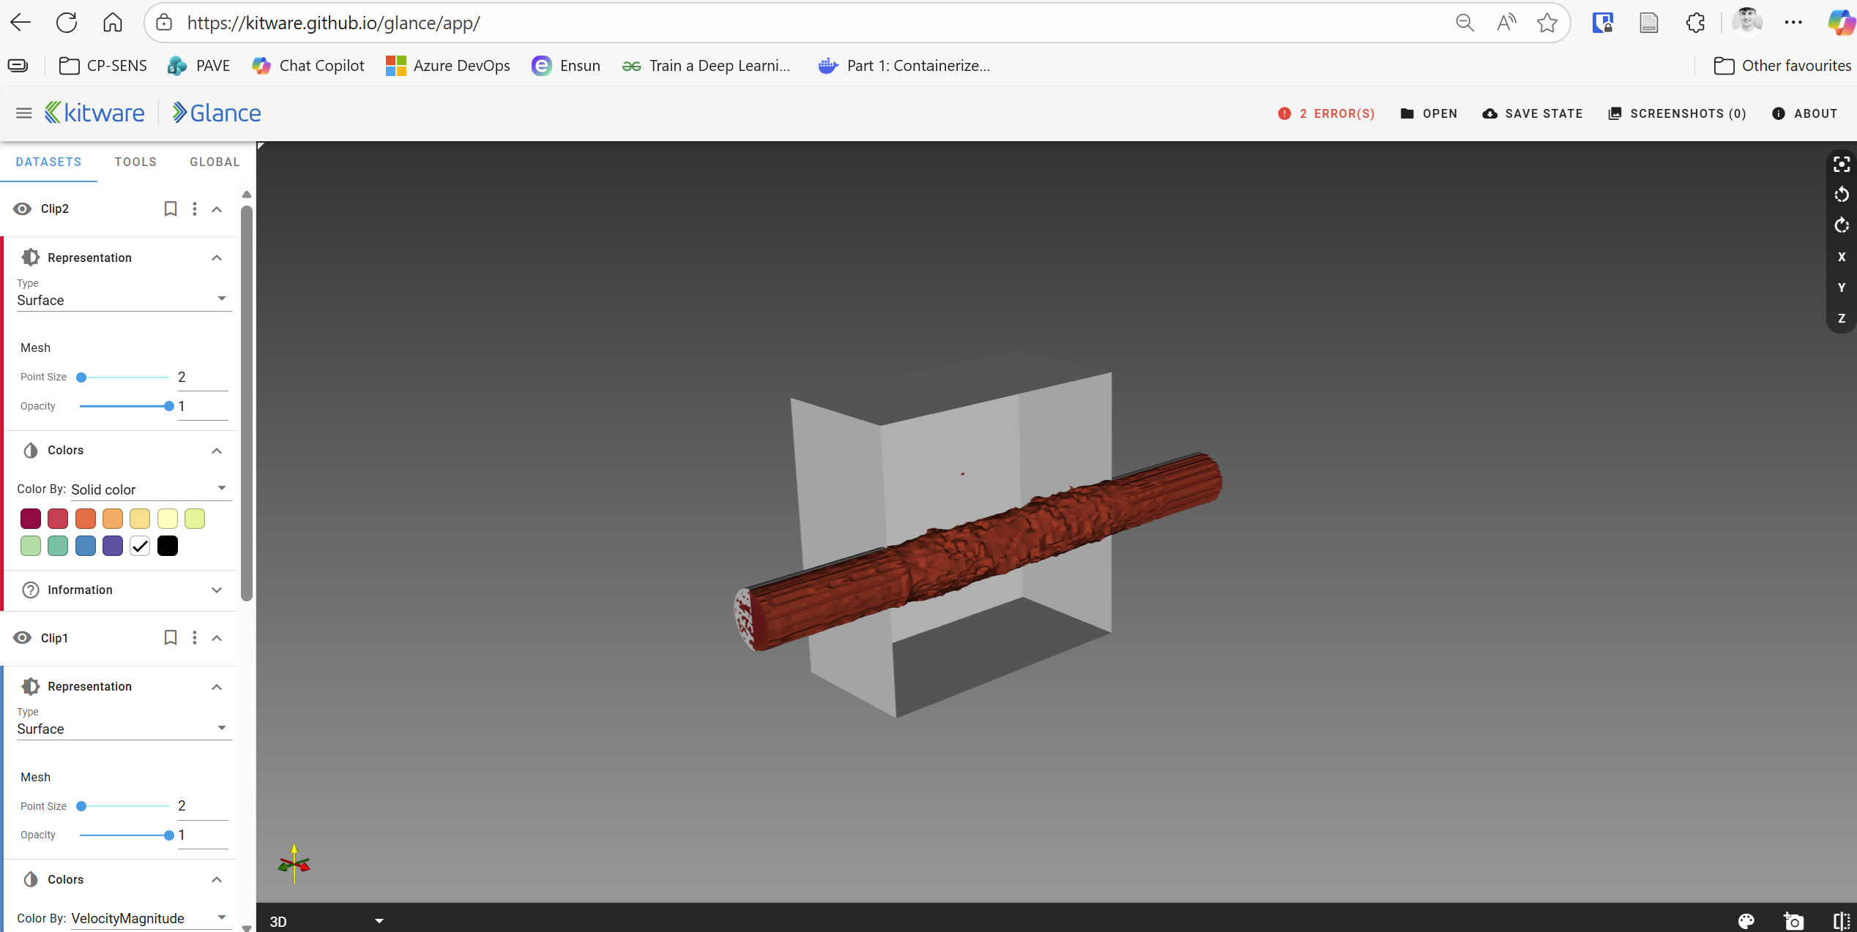Open the background color palette icon
Screen dimensions: 1857x932
point(1746,921)
